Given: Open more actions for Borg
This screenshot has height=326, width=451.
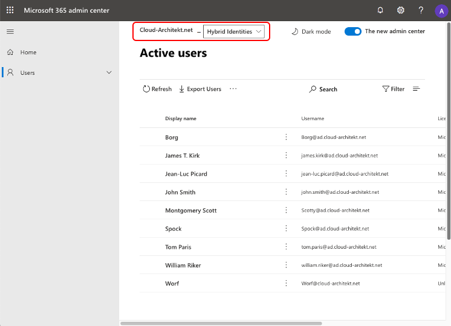Looking at the screenshot, I should 286,137.
